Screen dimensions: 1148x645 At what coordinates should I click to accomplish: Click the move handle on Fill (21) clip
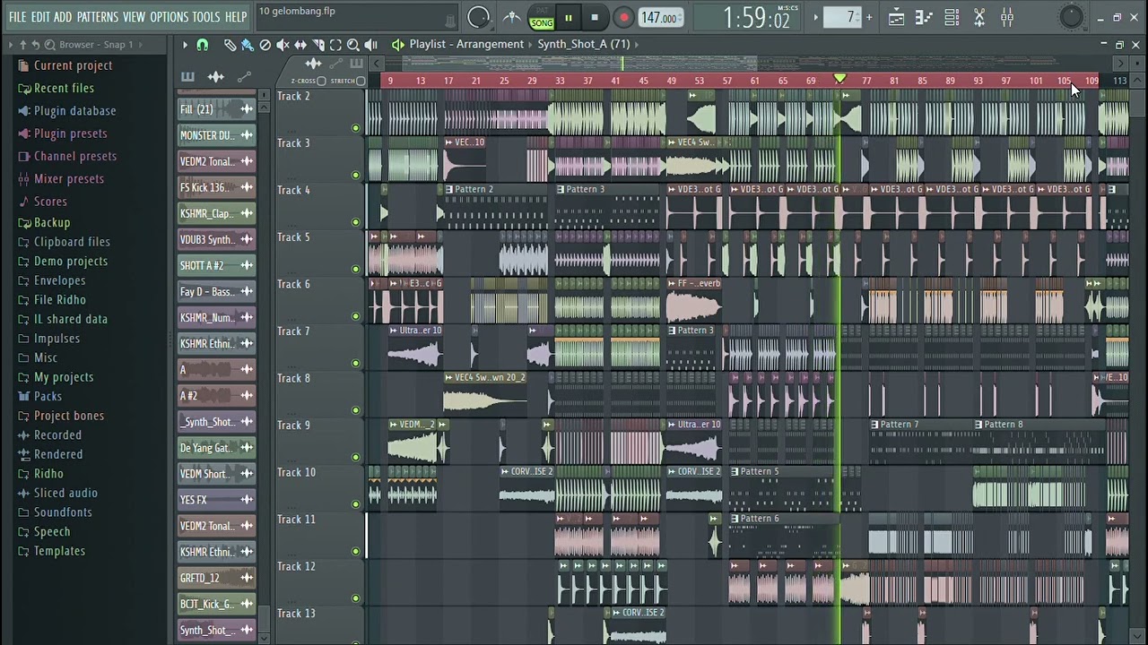coord(246,109)
